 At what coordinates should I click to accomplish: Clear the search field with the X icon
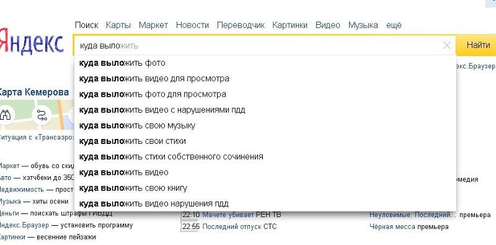tap(446, 45)
